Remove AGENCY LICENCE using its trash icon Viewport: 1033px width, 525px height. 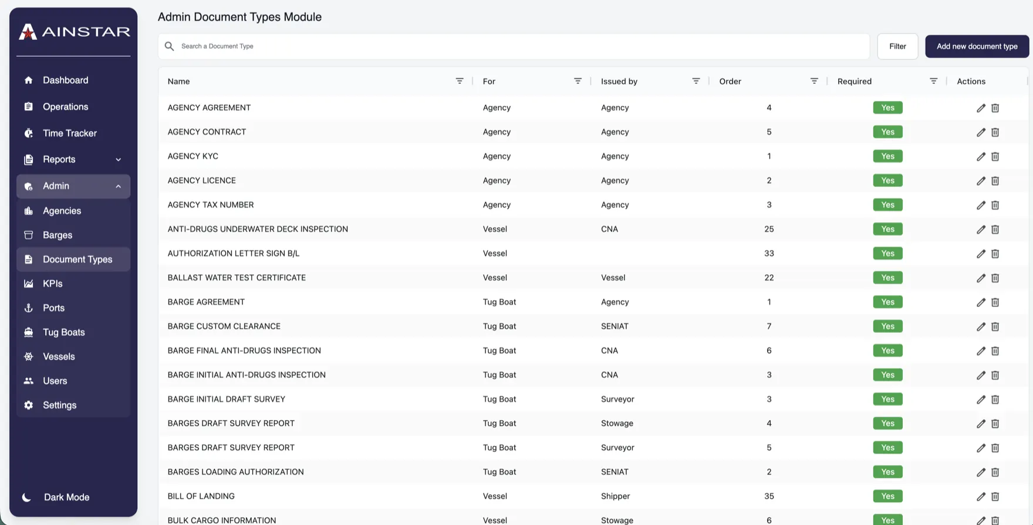coord(995,181)
